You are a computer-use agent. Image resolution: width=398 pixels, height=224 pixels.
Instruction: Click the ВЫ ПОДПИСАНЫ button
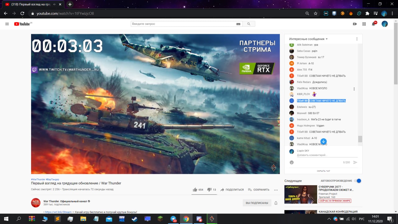point(257,203)
